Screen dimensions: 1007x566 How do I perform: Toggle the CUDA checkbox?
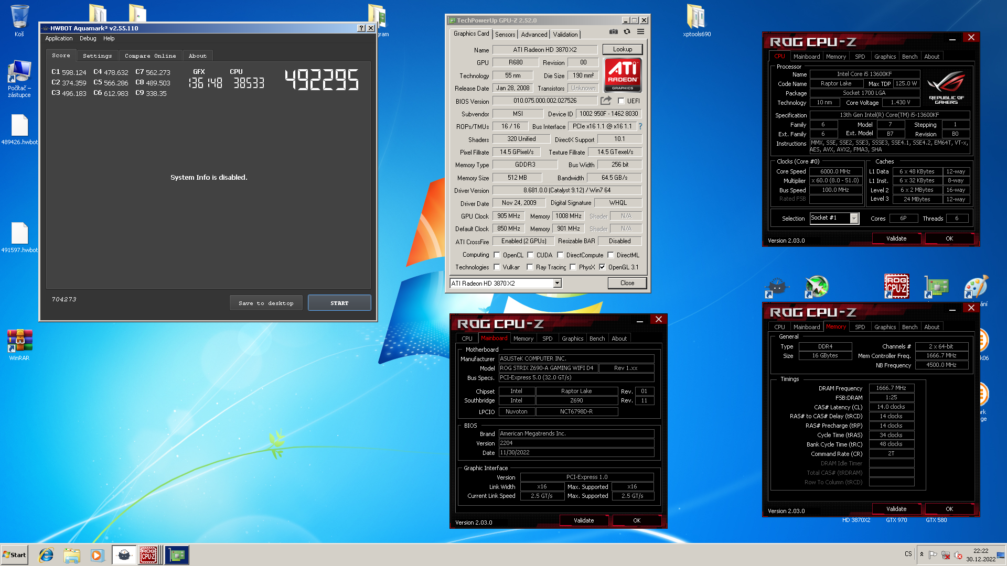530,255
